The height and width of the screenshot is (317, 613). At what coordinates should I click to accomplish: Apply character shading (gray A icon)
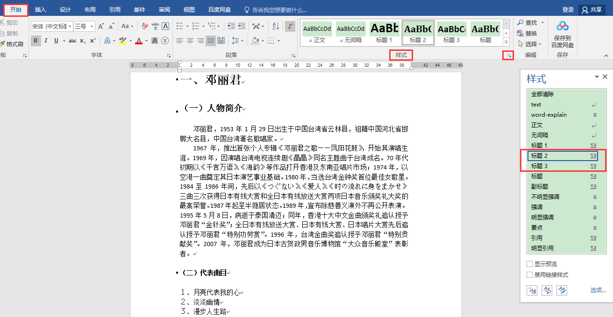click(155, 41)
